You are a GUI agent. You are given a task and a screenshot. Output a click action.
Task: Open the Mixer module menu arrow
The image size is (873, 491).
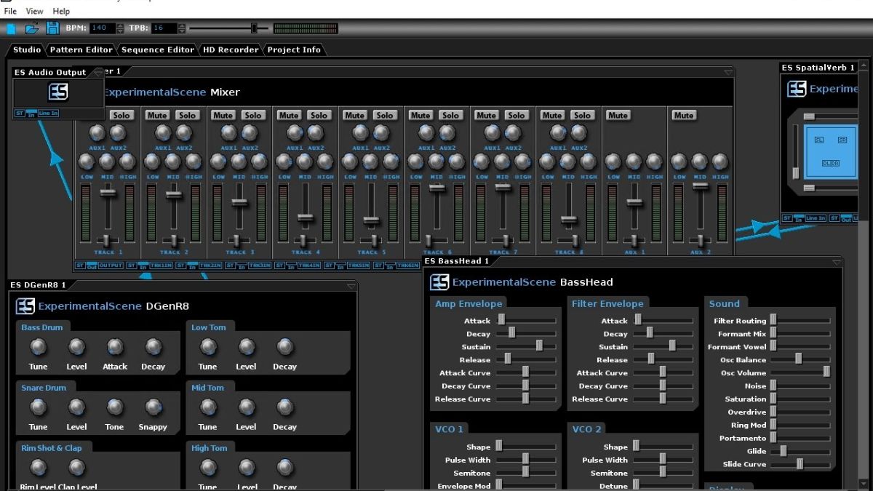pos(728,72)
